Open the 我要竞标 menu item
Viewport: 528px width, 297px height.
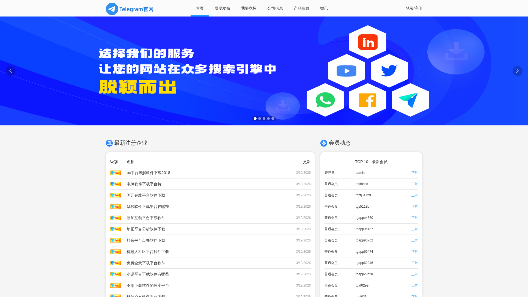(x=249, y=8)
